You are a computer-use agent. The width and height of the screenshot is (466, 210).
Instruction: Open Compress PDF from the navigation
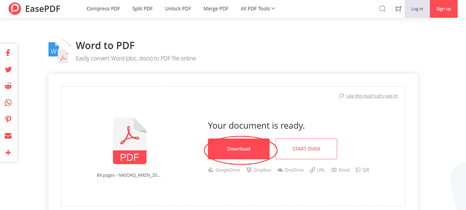[104, 8]
